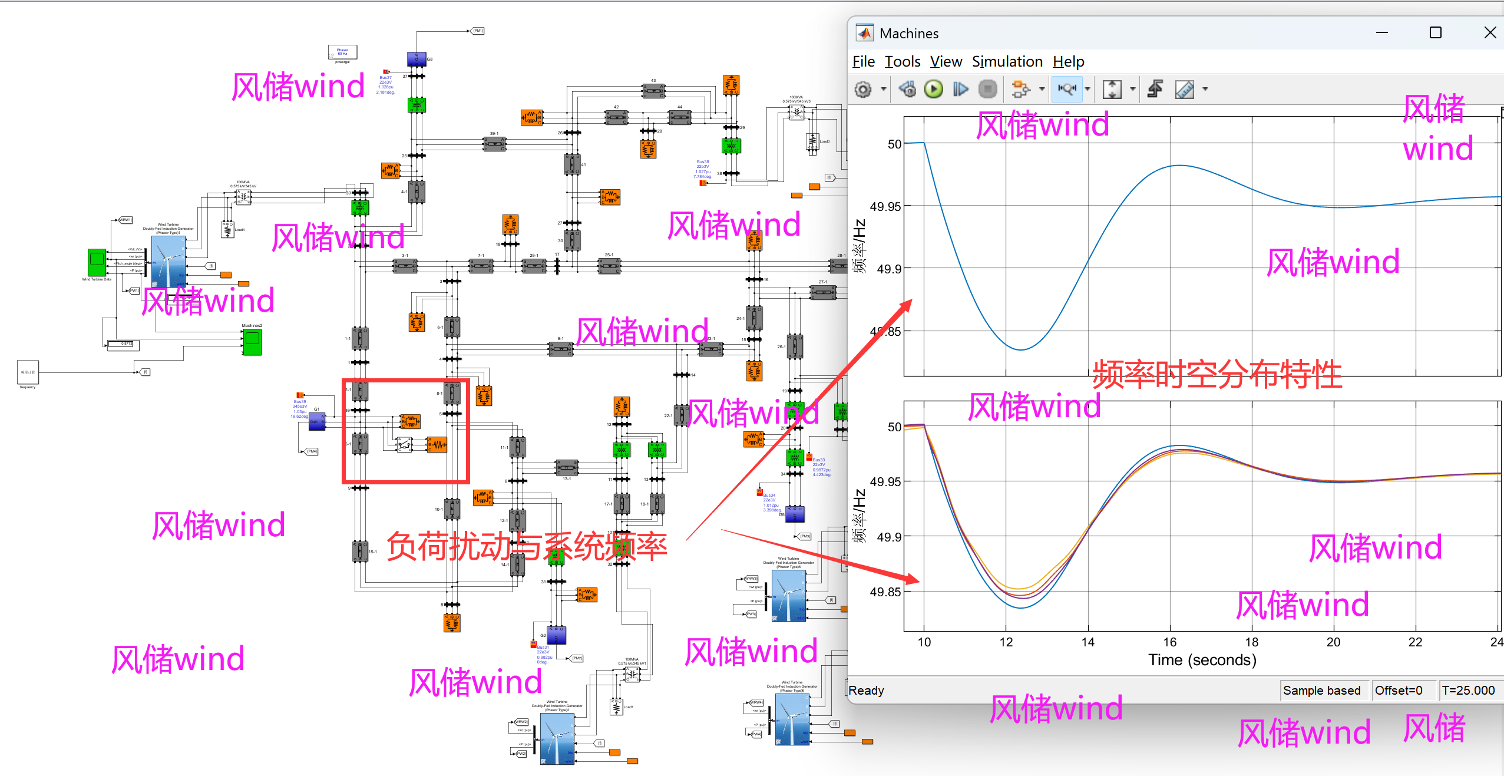This screenshot has height=776, width=1504.
Task: Click the Step Forward icon
Action: (960, 90)
